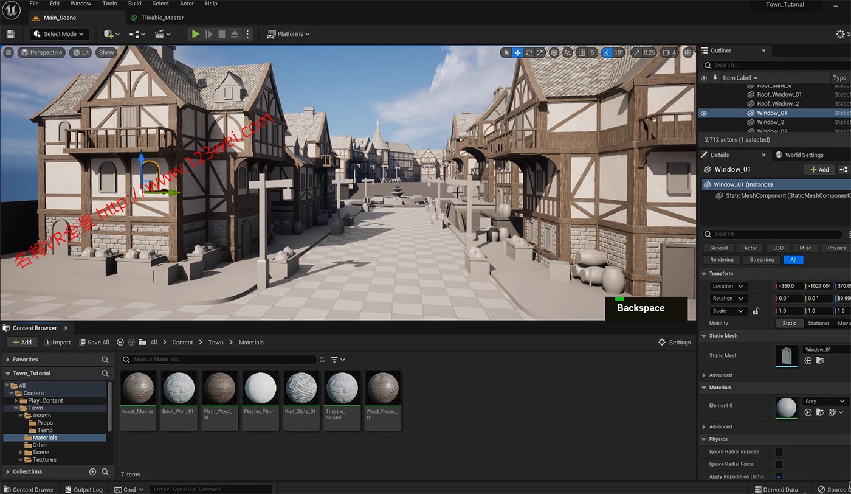Switch to the rotate gizmo tool
This screenshot has height=494, width=851.
(529, 53)
